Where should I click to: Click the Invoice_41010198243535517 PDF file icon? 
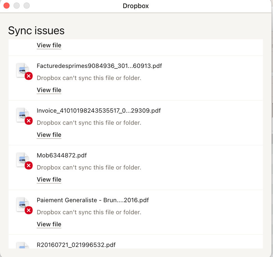point(22,114)
